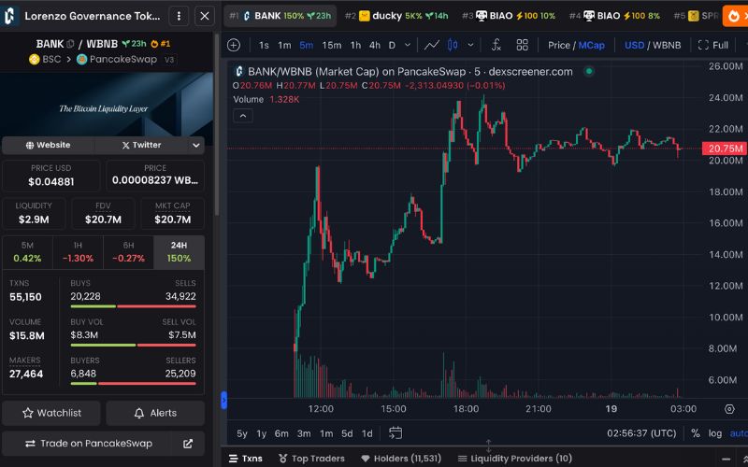This screenshot has width=748, height=467.
Task: Open trending #1 BANK token
Action: pyautogui.click(x=280, y=16)
